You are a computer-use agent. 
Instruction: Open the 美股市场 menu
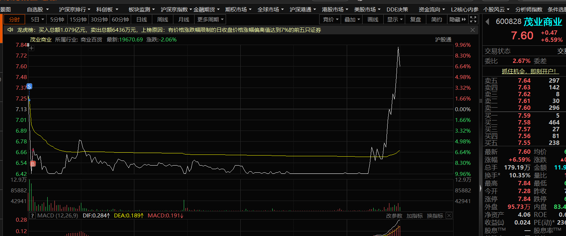coord(367,9)
